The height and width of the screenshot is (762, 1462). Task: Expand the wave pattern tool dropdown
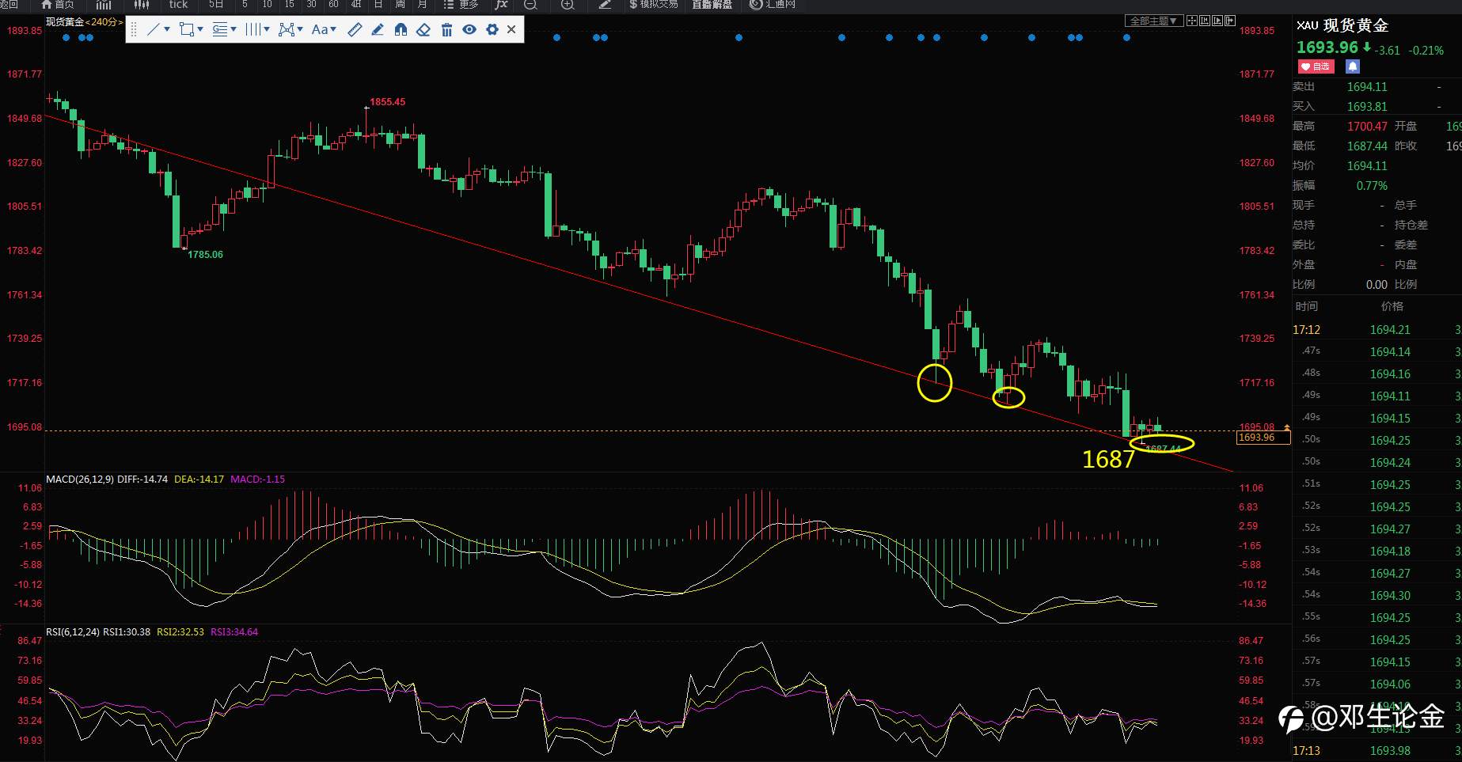[300, 30]
